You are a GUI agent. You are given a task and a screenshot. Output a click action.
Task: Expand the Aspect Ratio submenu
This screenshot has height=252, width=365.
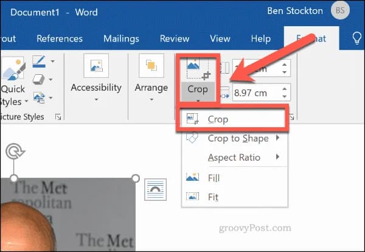pyautogui.click(x=234, y=158)
